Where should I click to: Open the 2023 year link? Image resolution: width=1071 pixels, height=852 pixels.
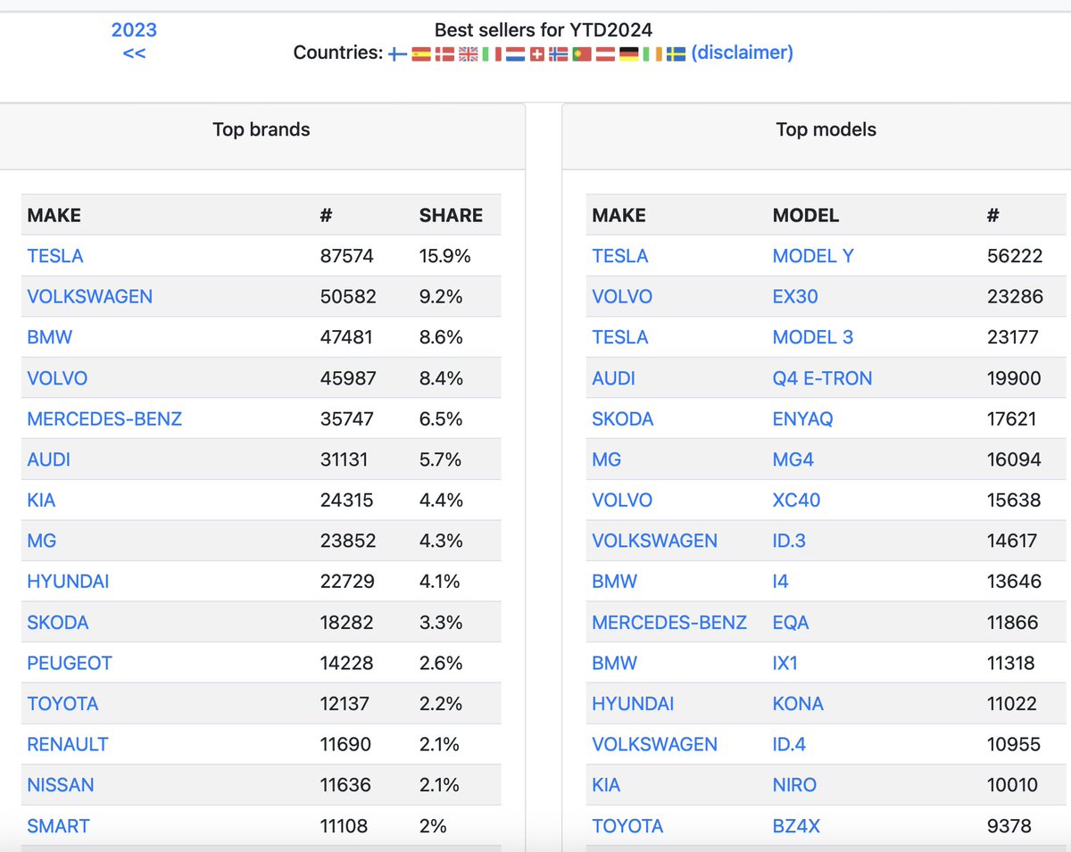click(x=134, y=29)
